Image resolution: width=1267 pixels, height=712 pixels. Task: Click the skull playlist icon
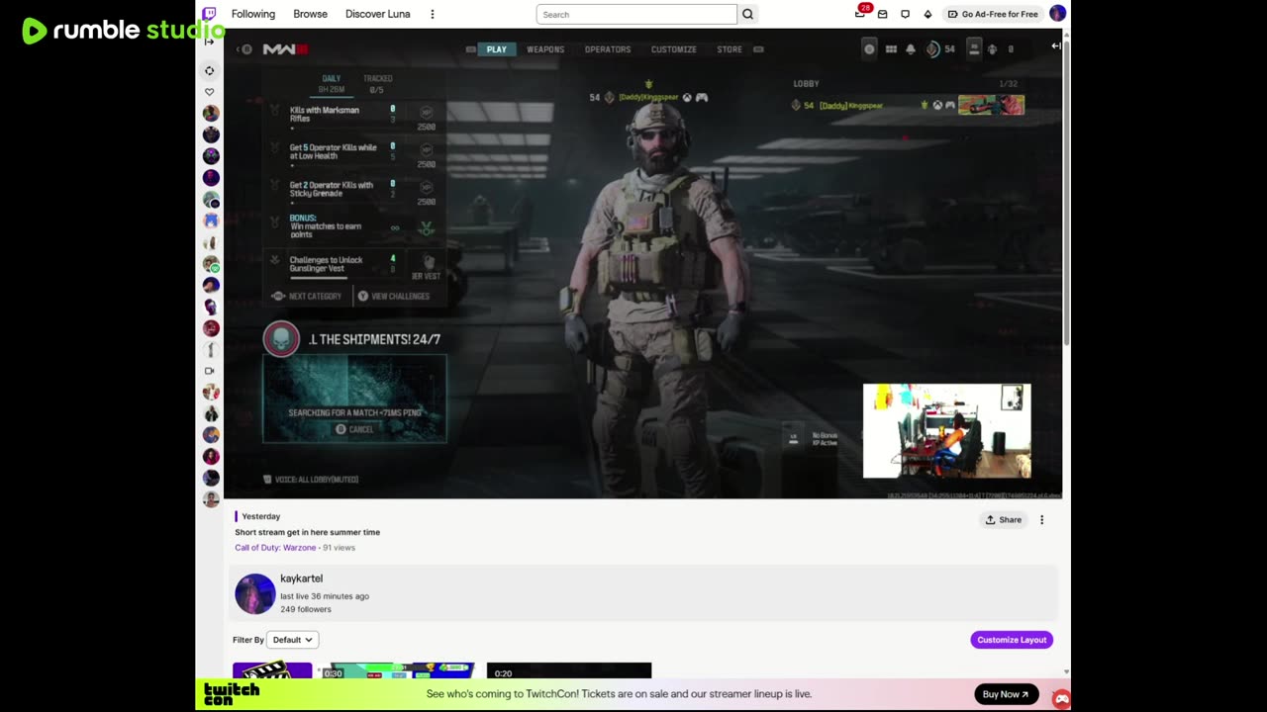281,339
